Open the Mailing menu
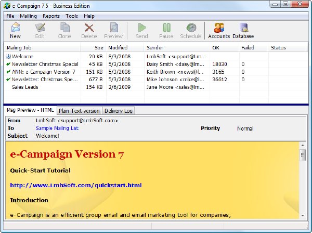Image resolution: width=312 pixels, height=233 pixels. 28,16
